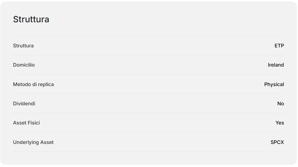This screenshot has width=298, height=167.
Task: Click the Ireland domicile value
Action: pos(276,65)
